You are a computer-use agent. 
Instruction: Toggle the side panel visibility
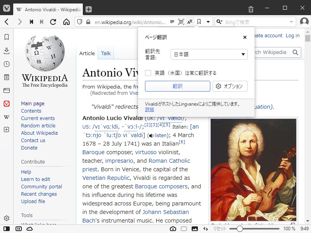tap(6, 229)
